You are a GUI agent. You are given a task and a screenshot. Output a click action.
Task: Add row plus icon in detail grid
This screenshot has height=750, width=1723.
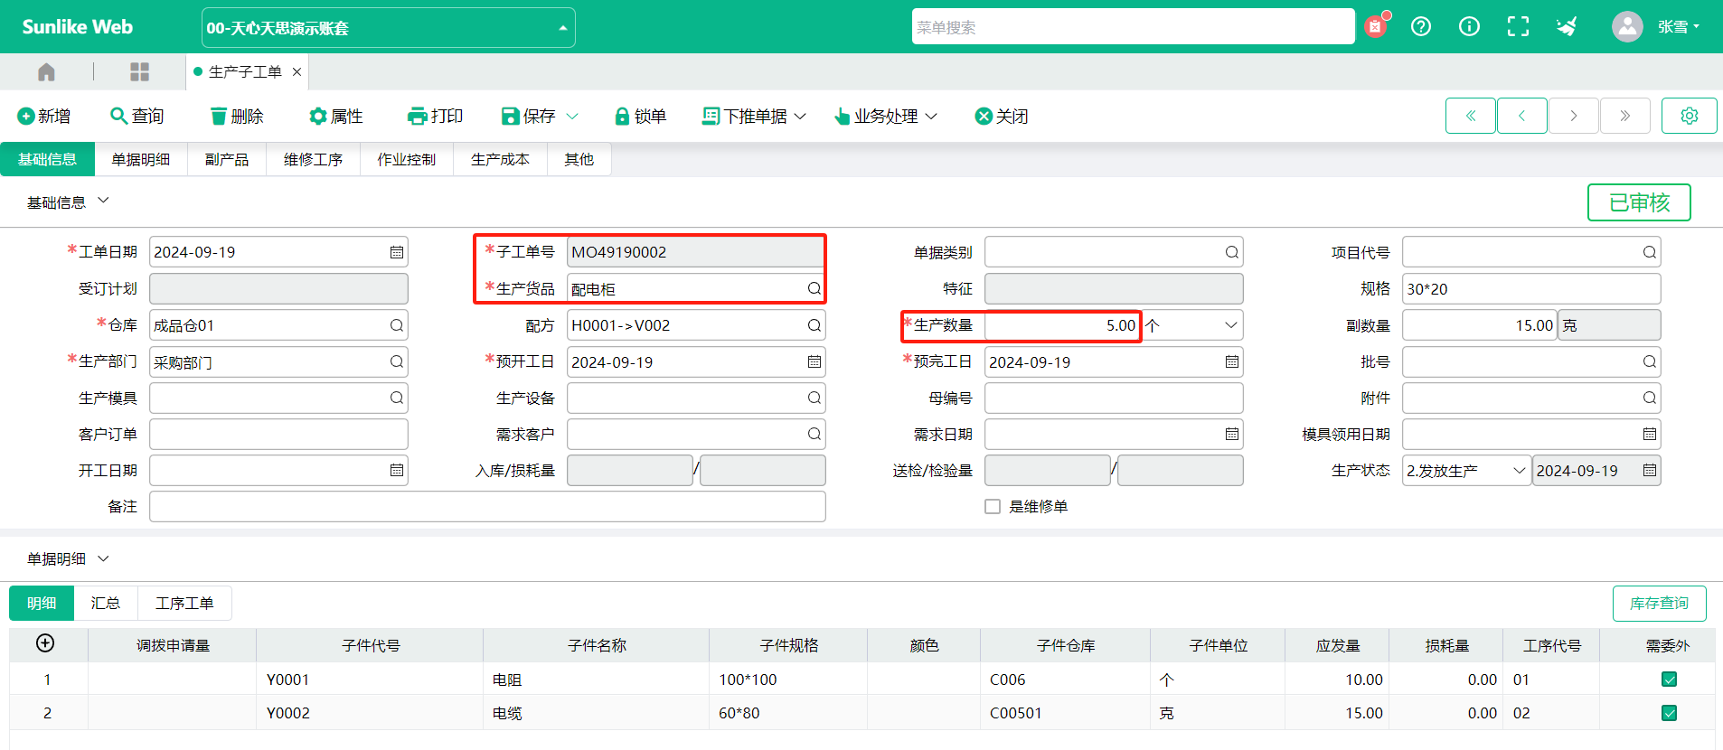(x=45, y=642)
